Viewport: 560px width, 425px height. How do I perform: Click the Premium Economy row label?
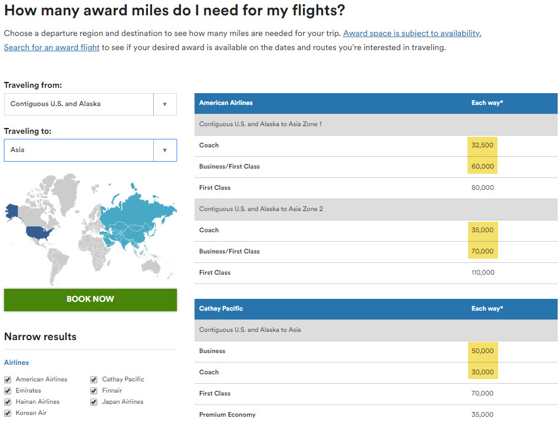click(227, 414)
